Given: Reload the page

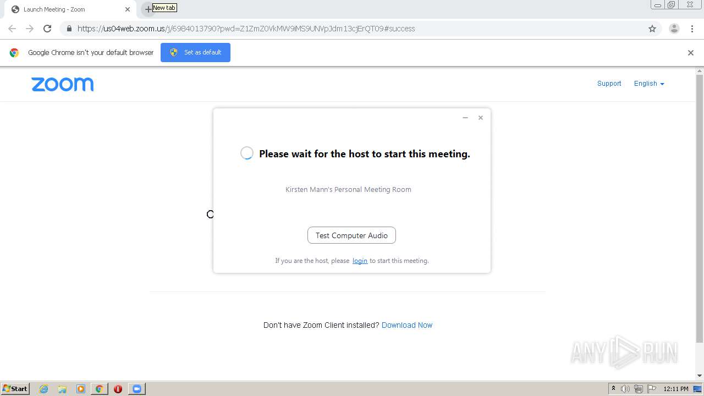Looking at the screenshot, I should coord(47,29).
